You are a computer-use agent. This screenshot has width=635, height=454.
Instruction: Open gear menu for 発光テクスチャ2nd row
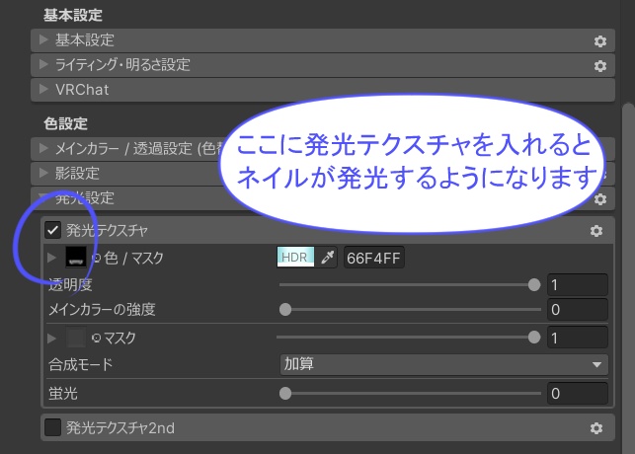595,427
